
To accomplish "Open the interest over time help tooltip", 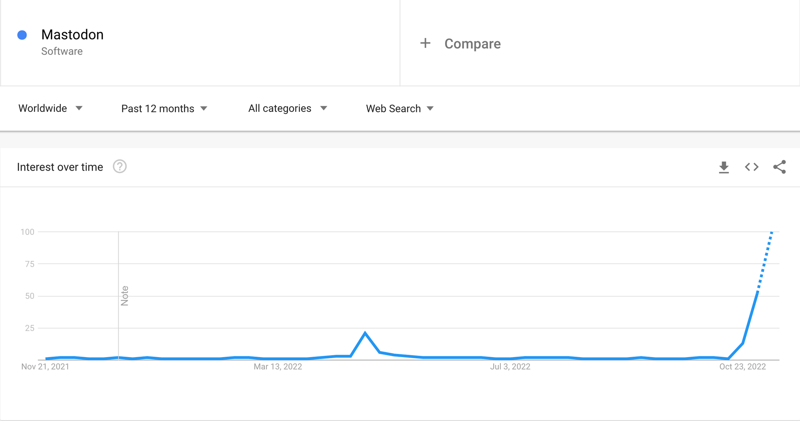I will point(120,167).
